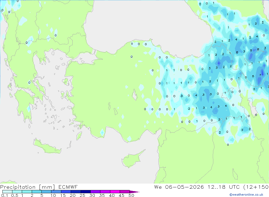Click the 45–50 mm legend color segment
269x197 pixels.
click(125, 192)
